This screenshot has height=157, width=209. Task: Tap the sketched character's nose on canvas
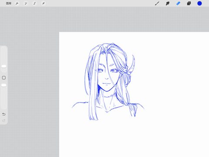coord(107,78)
